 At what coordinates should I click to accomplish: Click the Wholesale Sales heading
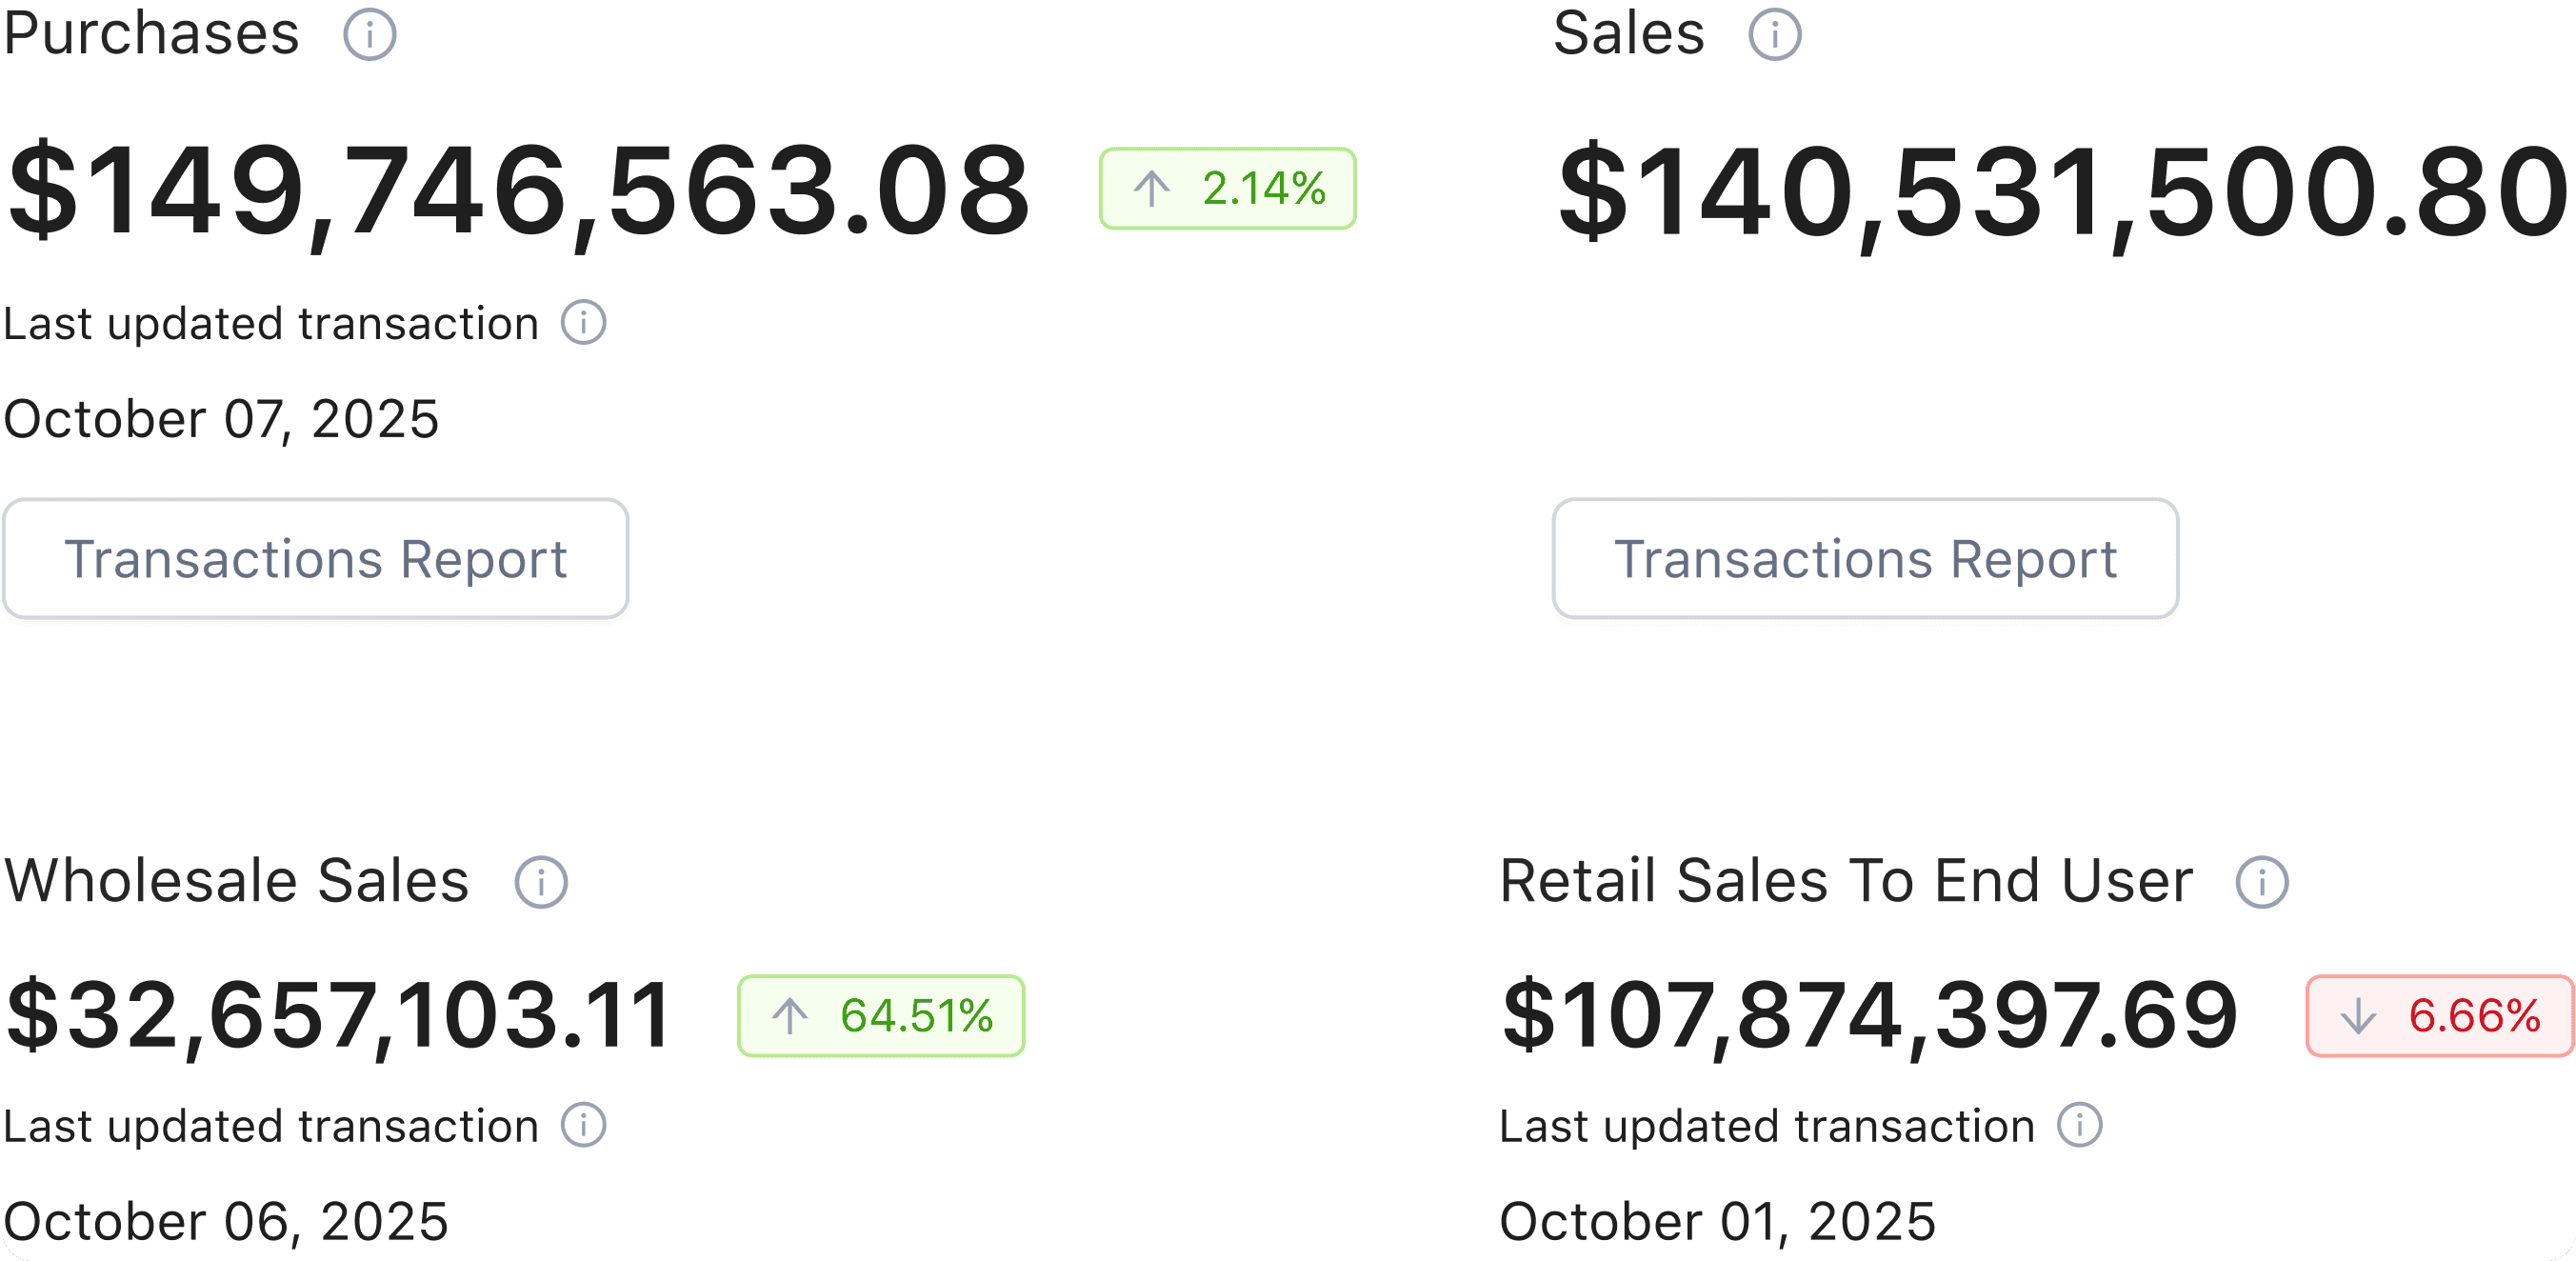[237, 881]
